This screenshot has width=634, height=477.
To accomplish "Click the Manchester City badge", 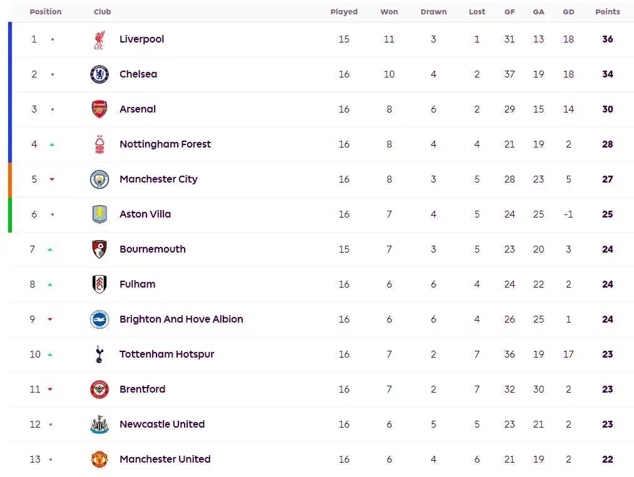I will (99, 179).
